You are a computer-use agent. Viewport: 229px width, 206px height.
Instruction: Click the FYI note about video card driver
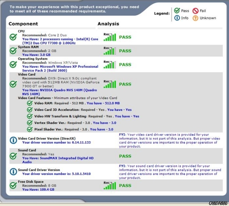(170, 141)
